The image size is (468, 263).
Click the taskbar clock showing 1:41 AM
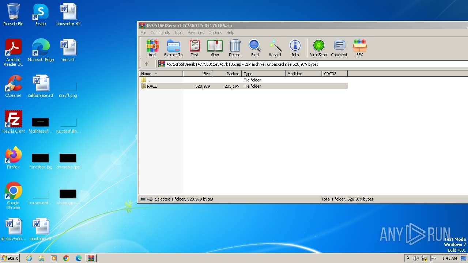pyautogui.click(x=449, y=258)
